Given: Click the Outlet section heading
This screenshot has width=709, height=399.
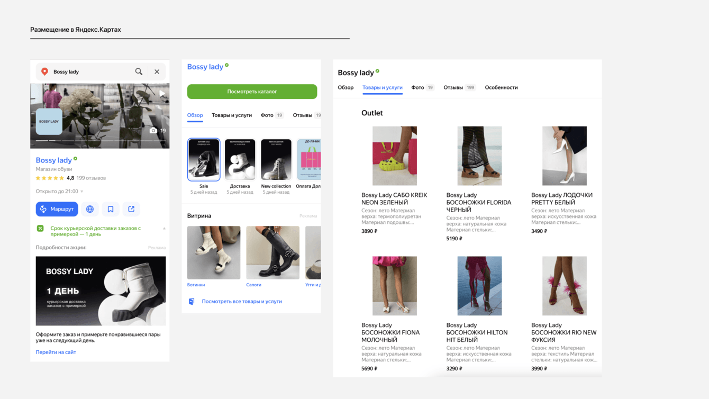Looking at the screenshot, I should pyautogui.click(x=372, y=113).
